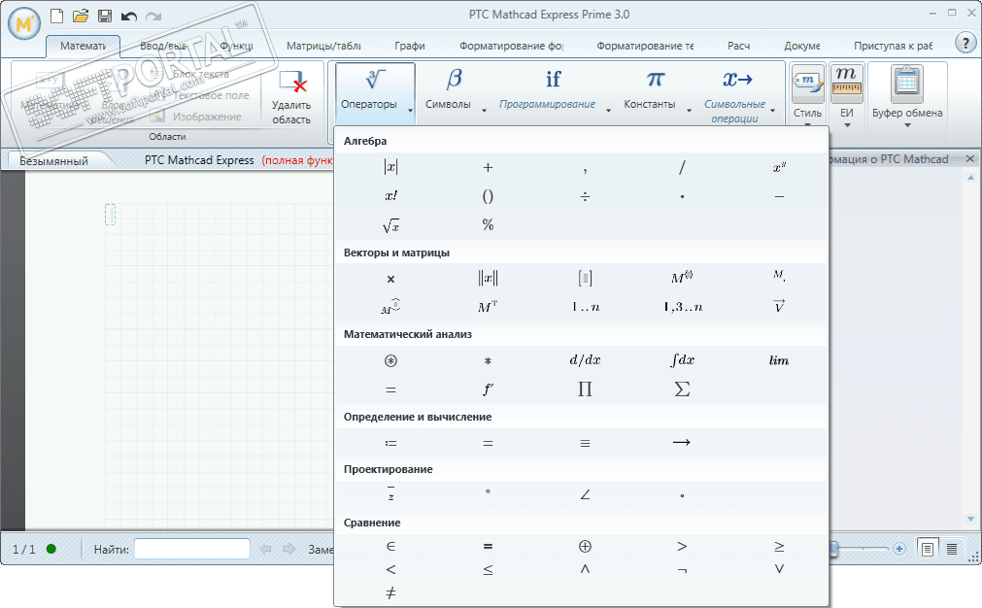Image resolution: width=982 pixels, height=608 pixels.
Task: Open a file using the folder icon
Action: coord(81,17)
